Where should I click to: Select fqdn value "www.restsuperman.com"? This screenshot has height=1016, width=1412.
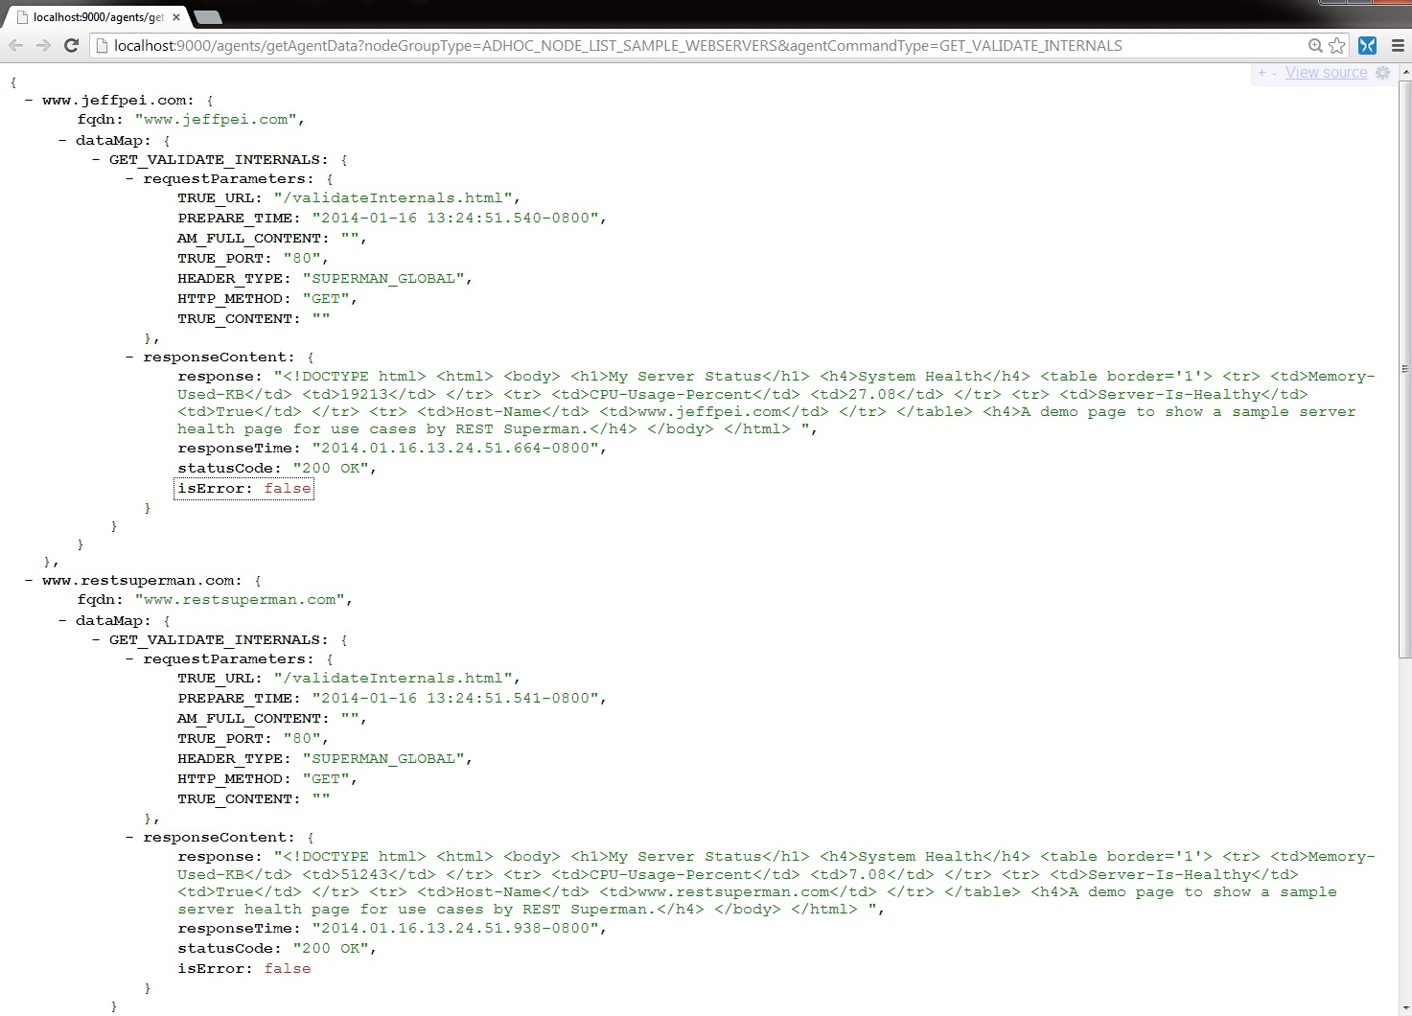tap(240, 599)
